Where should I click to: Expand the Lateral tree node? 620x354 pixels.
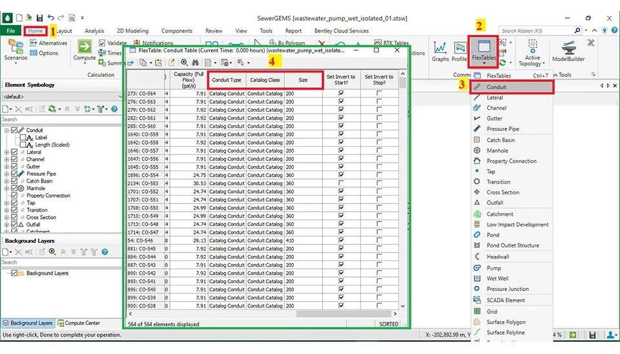pos(6,152)
